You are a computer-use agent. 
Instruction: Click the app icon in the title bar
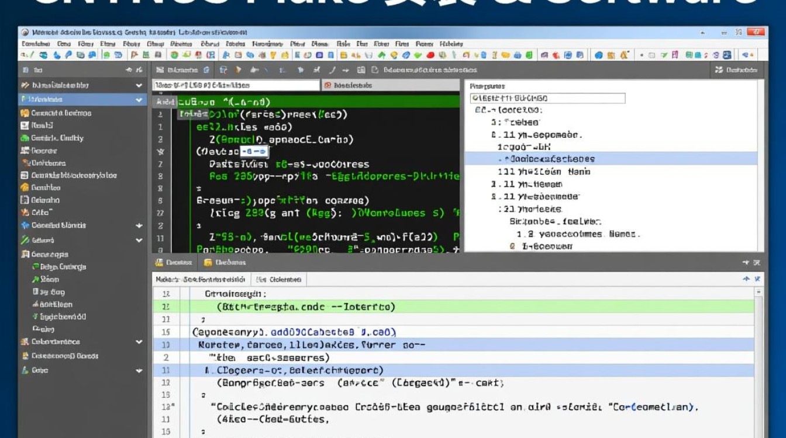point(25,32)
